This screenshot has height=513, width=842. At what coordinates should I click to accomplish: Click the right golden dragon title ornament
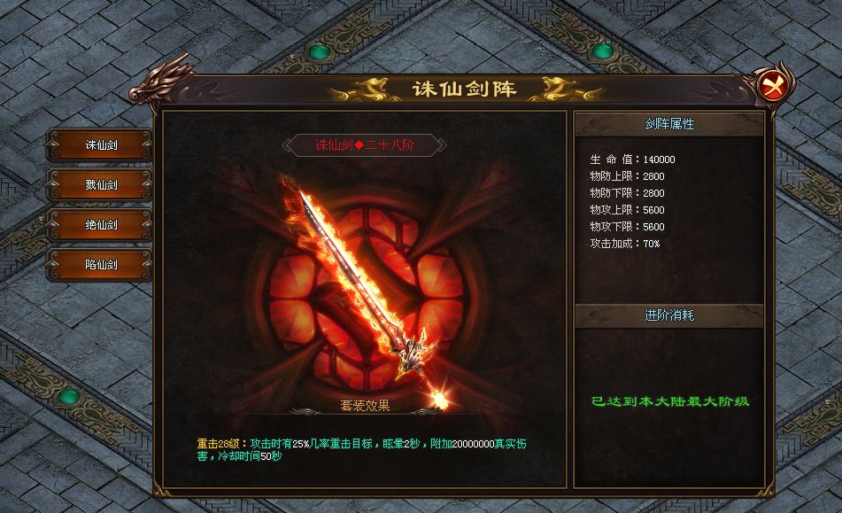(x=564, y=89)
